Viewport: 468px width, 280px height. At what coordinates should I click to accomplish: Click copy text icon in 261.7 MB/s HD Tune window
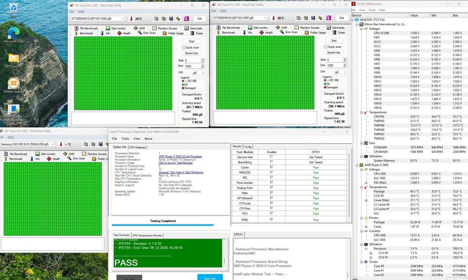[x=156, y=19]
